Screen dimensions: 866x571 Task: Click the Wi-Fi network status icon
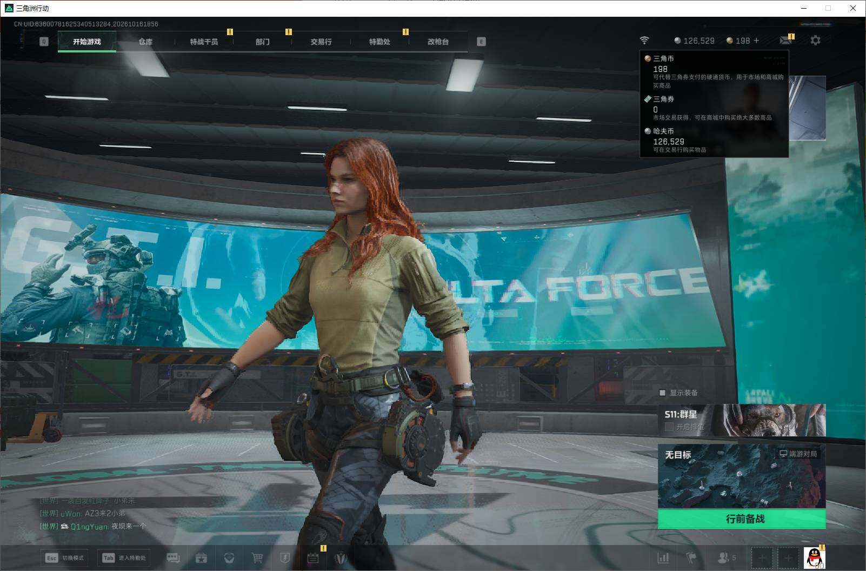[644, 41]
